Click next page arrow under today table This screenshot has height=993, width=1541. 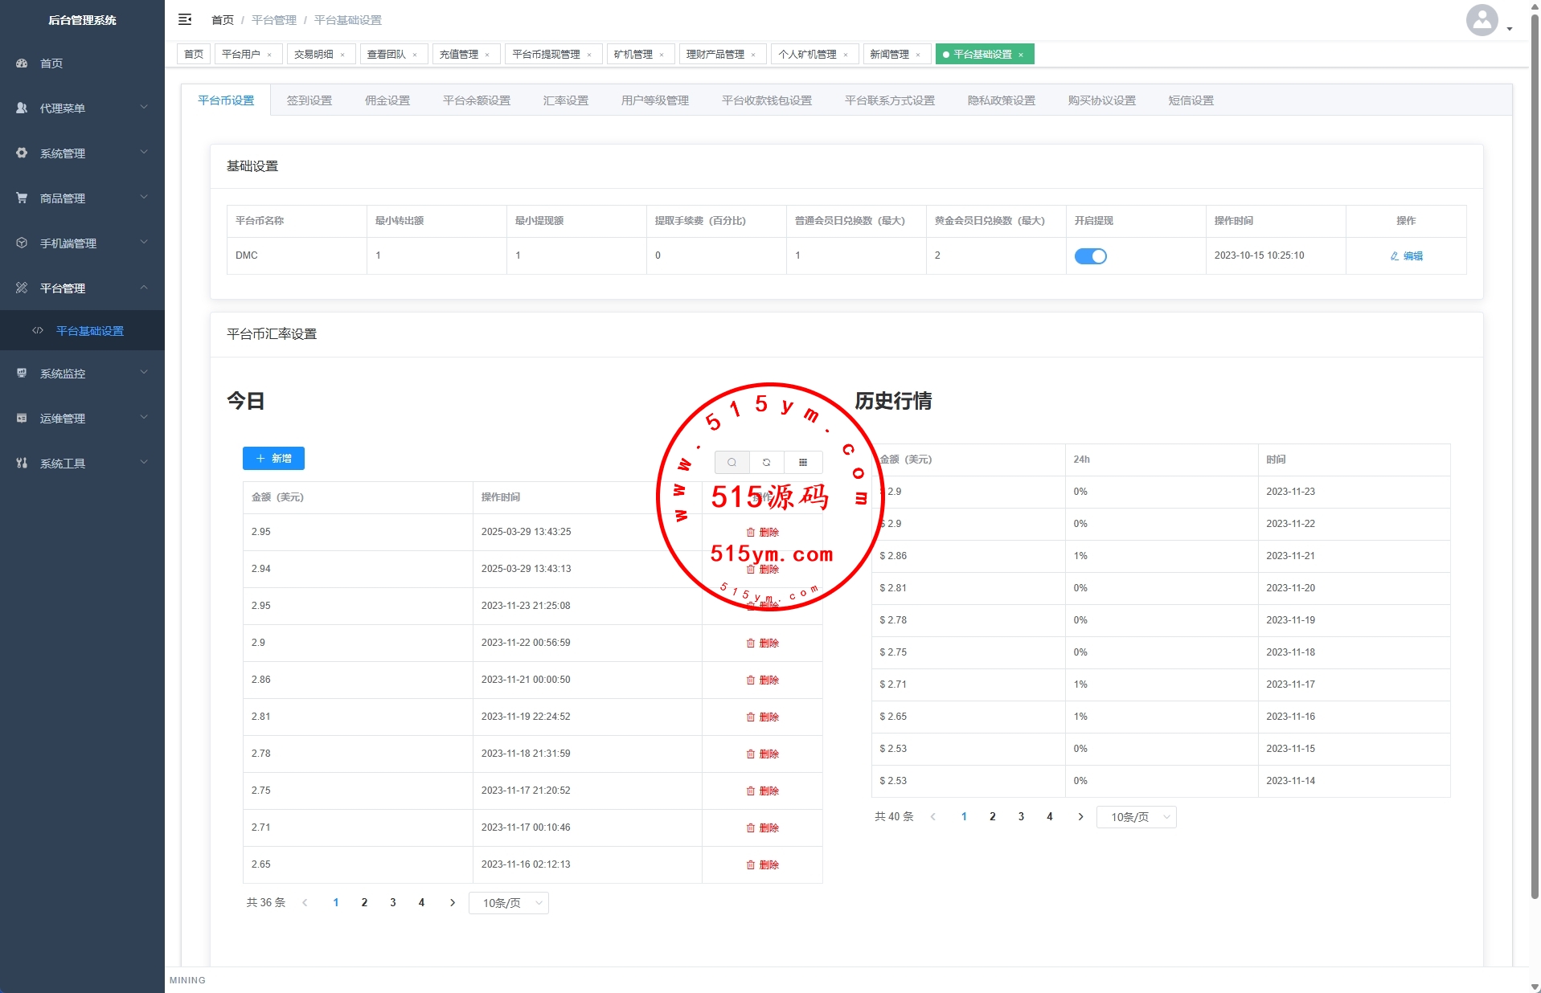click(453, 903)
